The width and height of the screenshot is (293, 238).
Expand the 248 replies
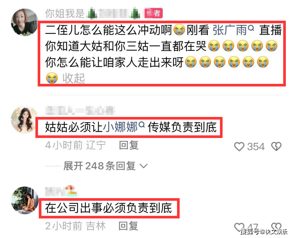99,166
